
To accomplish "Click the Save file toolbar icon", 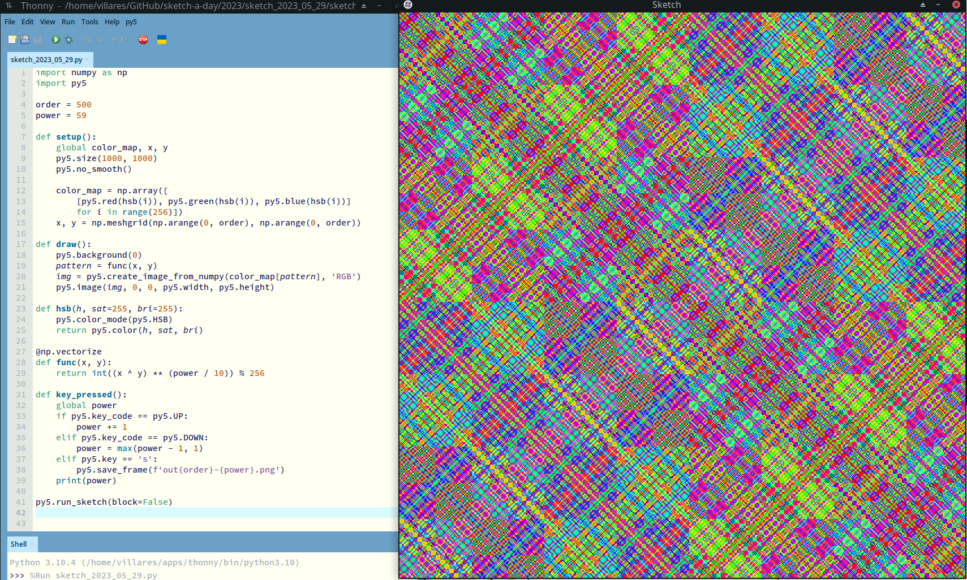I will pyautogui.click(x=37, y=40).
